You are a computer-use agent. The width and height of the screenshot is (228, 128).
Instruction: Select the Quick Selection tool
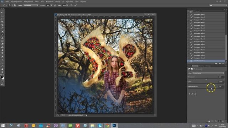(x=2, y=22)
